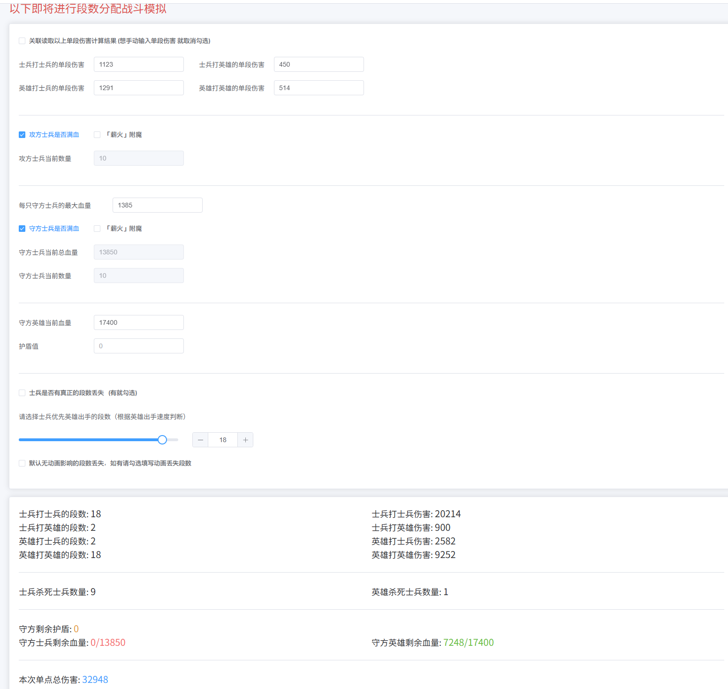Click 士兵打士兵伤害: 20214 result
728x689 pixels.
pyautogui.click(x=416, y=514)
